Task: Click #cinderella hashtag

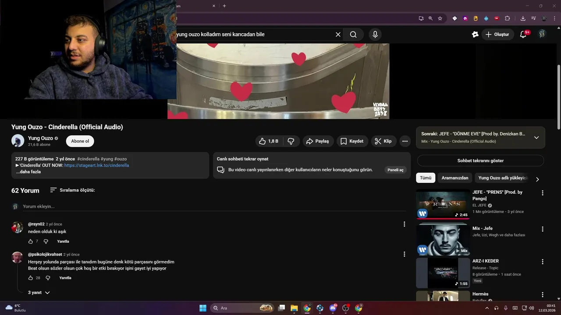Action: 88,159
